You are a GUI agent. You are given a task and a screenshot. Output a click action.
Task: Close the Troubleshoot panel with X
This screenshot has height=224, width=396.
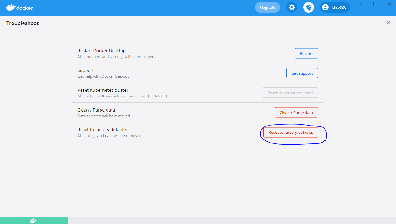(388, 23)
